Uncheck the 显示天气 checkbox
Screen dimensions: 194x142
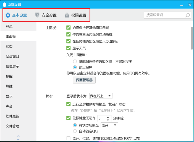[x=69, y=48]
